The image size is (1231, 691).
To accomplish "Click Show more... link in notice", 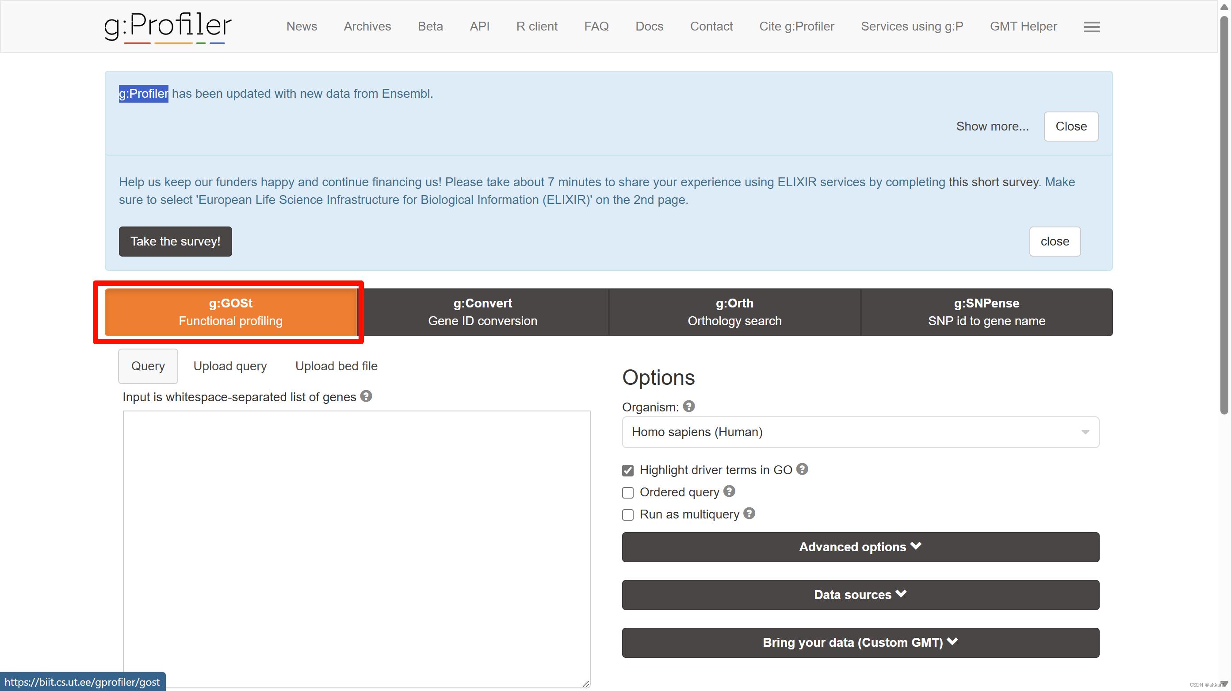I will click(992, 126).
